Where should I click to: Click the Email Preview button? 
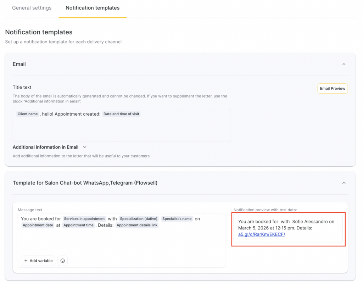pyautogui.click(x=332, y=89)
